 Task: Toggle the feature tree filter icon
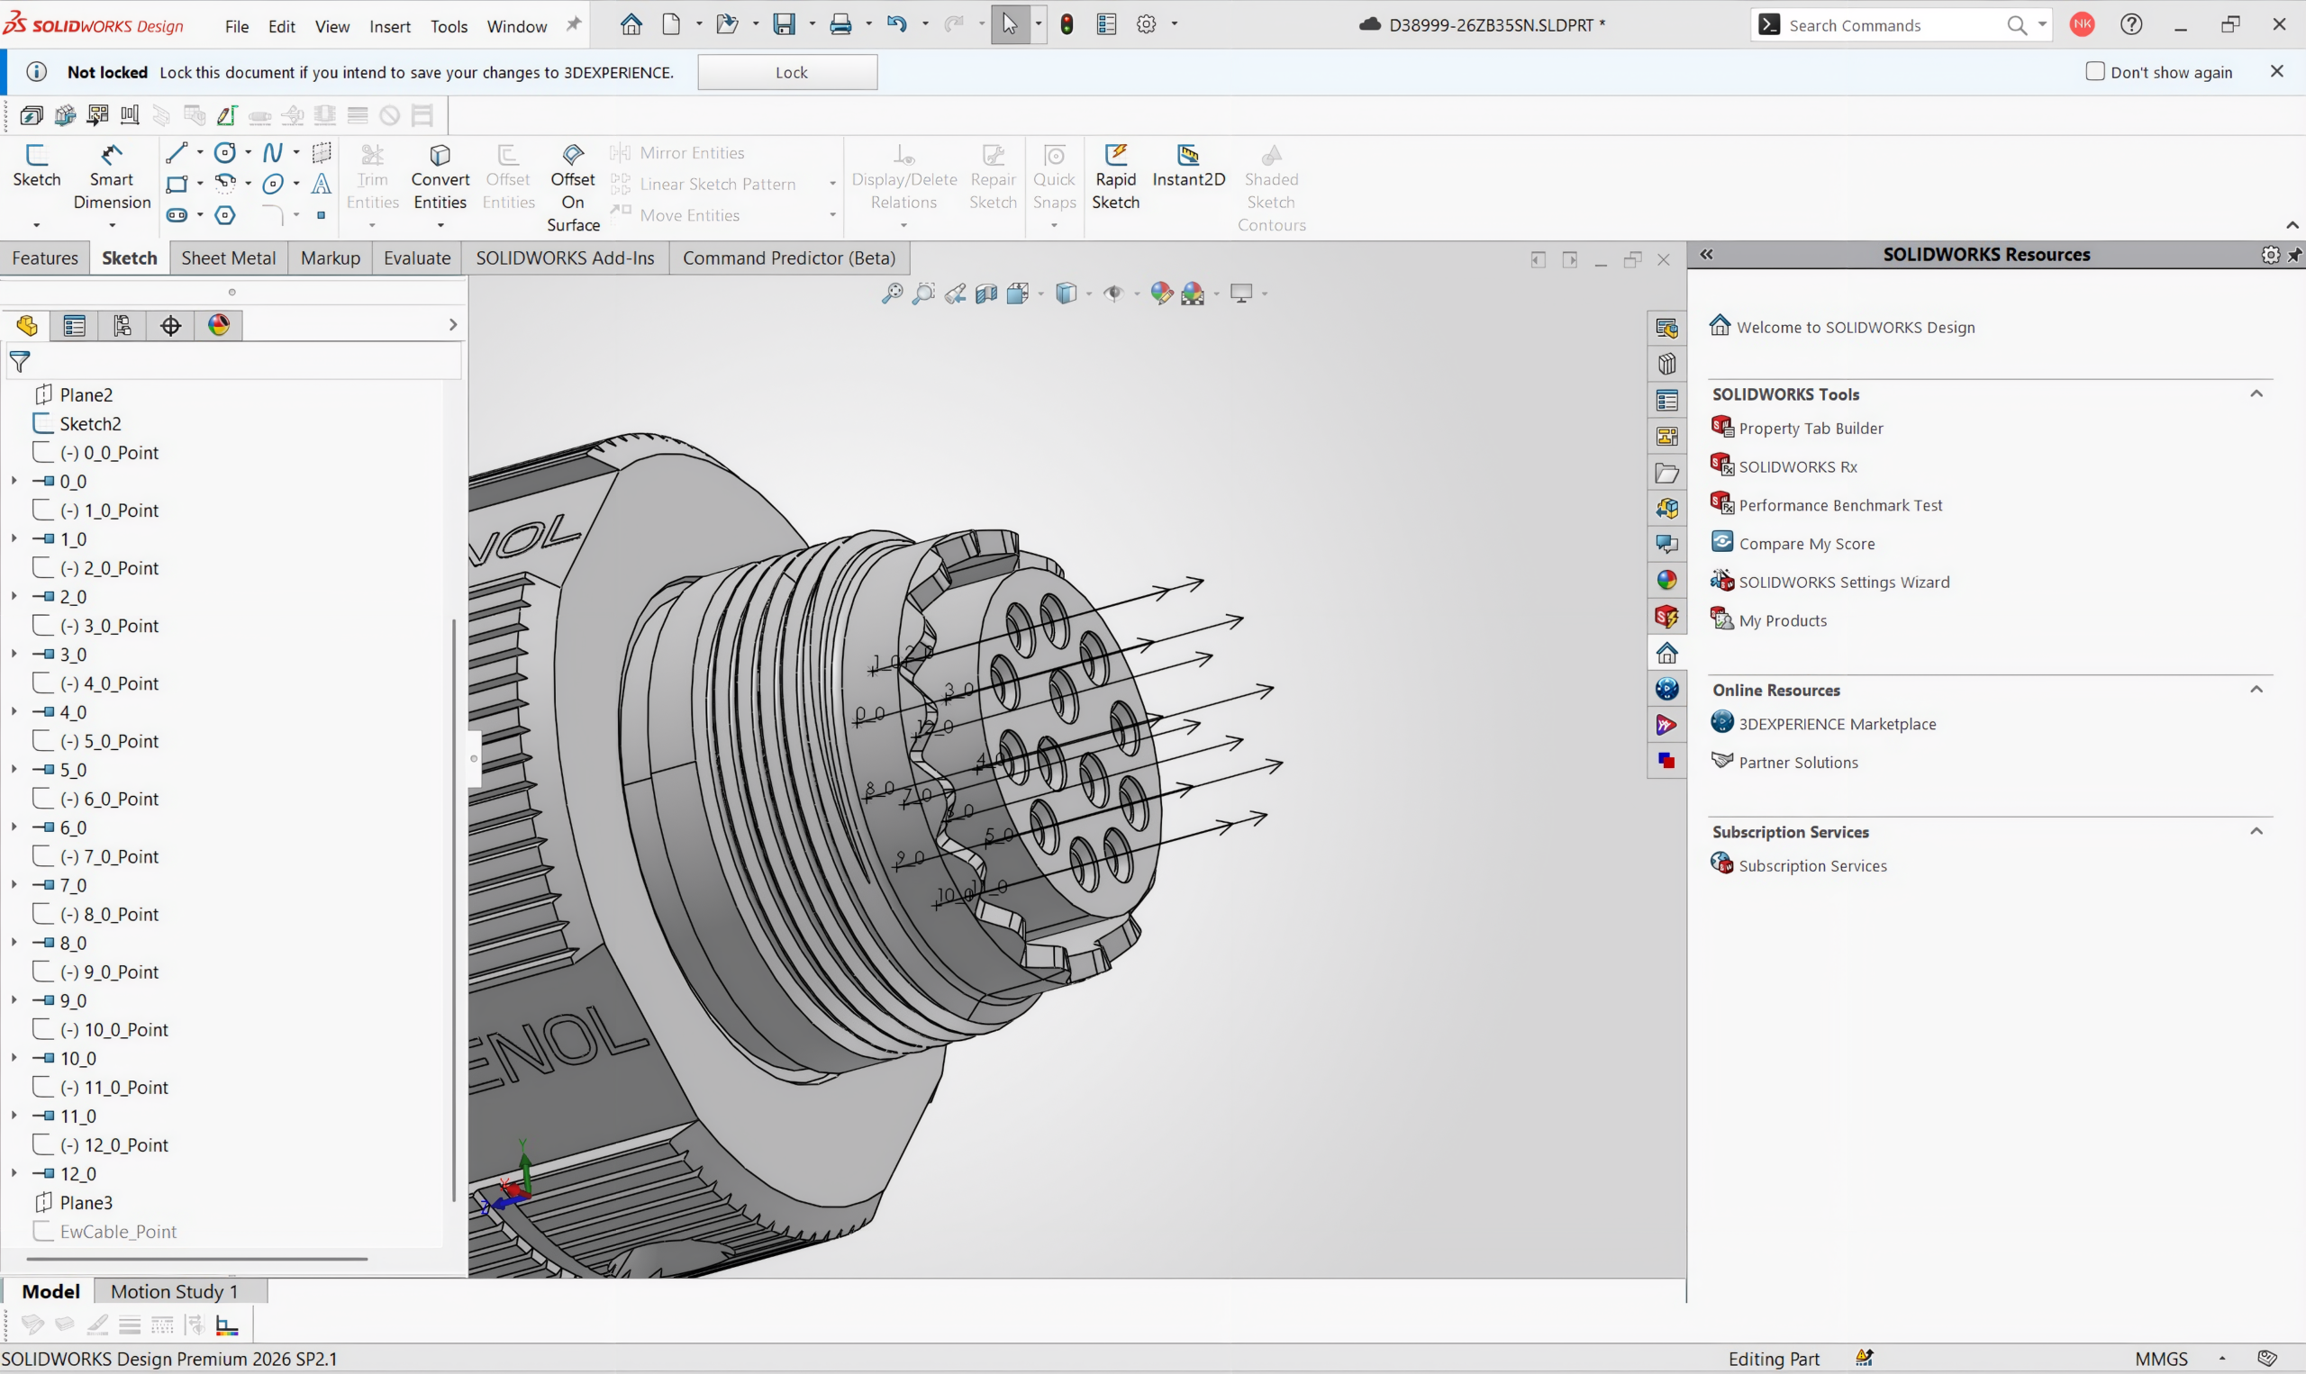[x=20, y=362]
